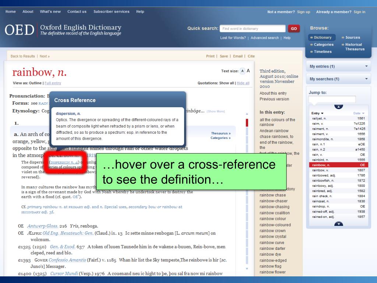377x283 pixels.
Task: Cite the rainbow entry
Action: coord(251,56)
